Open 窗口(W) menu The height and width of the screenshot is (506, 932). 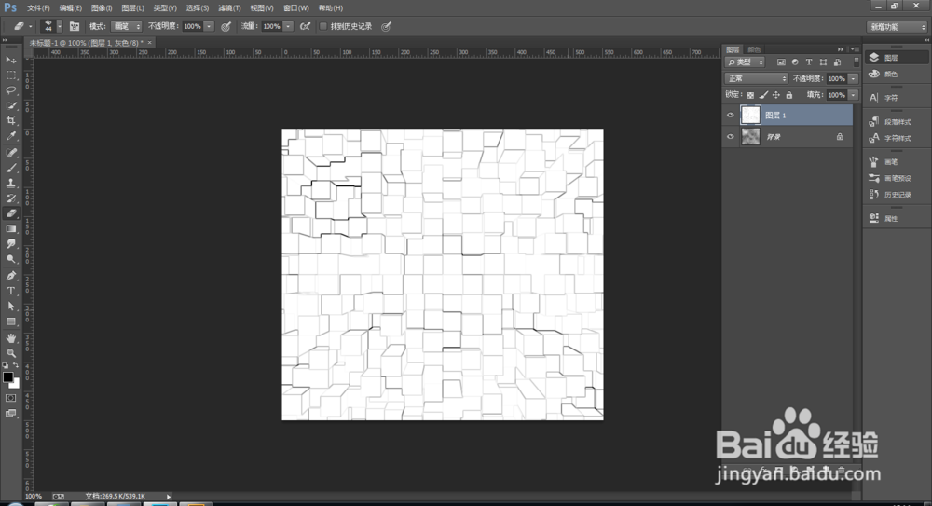(x=296, y=8)
